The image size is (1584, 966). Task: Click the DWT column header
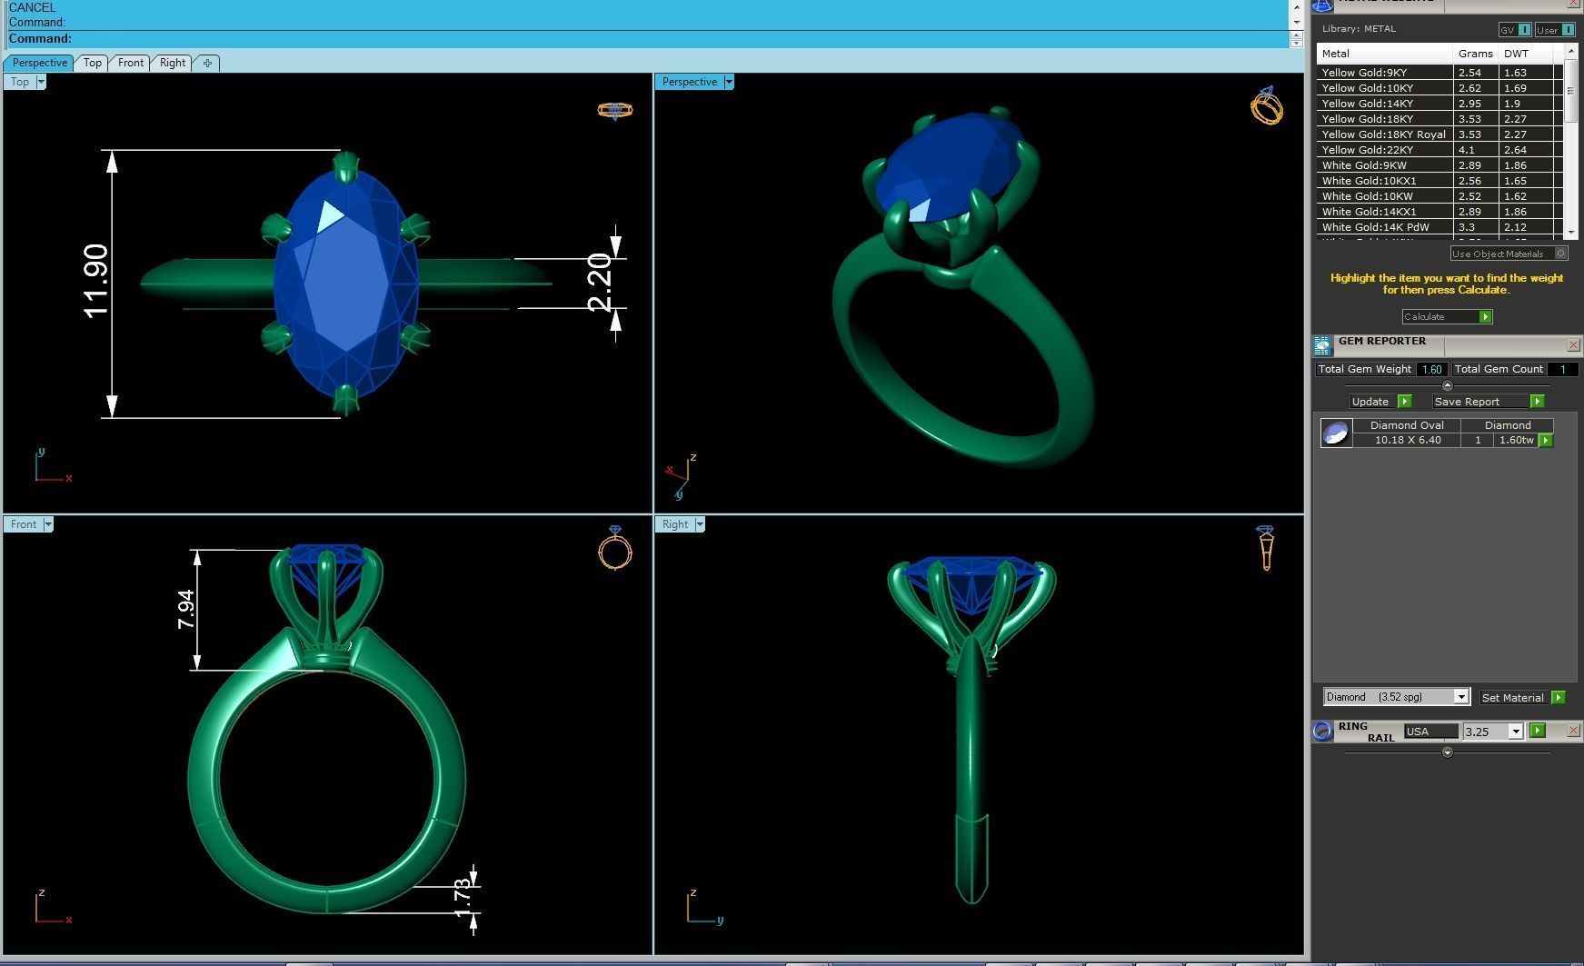1527,54
